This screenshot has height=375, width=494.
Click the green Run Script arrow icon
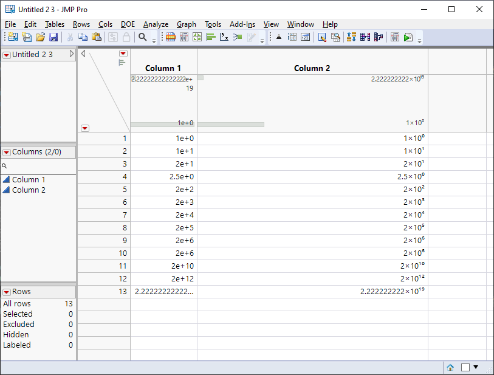point(408,37)
